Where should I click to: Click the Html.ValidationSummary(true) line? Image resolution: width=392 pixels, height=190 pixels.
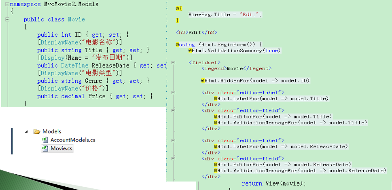[234, 51]
